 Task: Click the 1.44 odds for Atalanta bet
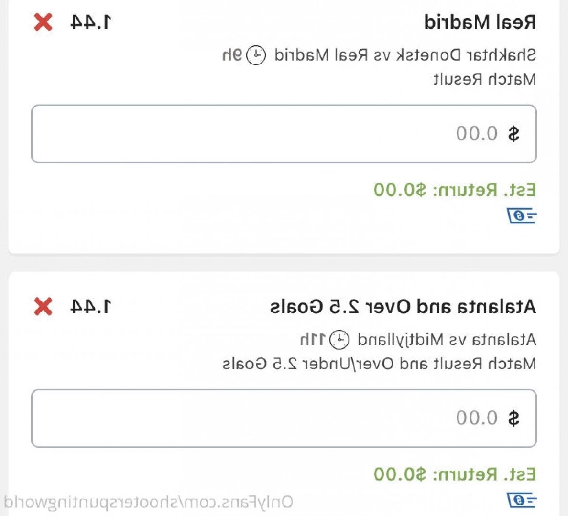pyautogui.click(x=91, y=307)
